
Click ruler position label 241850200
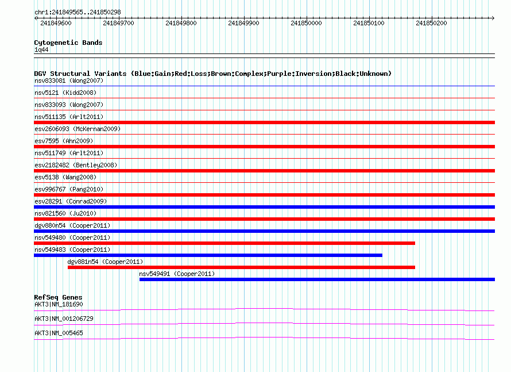pyautogui.click(x=432, y=23)
